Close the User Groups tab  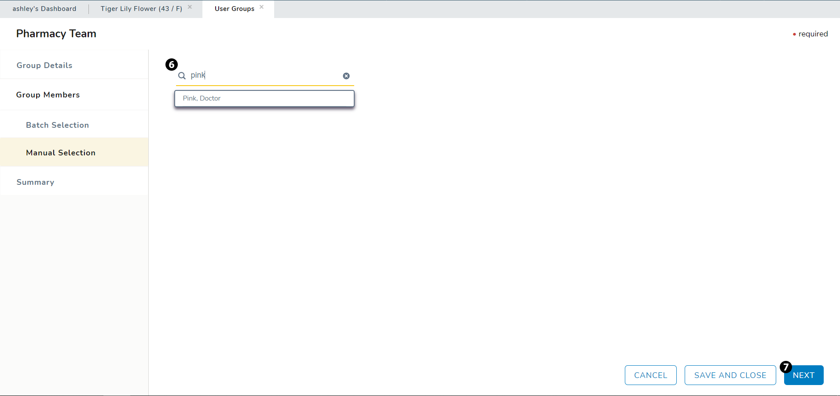(x=262, y=7)
